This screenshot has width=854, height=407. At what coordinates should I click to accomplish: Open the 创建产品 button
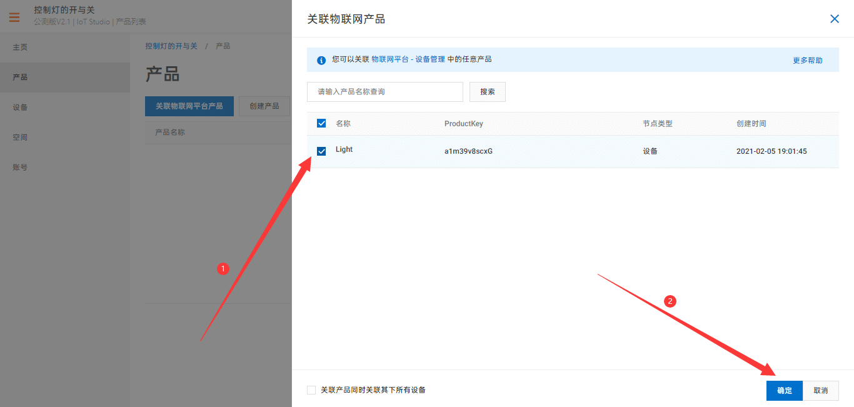click(264, 106)
